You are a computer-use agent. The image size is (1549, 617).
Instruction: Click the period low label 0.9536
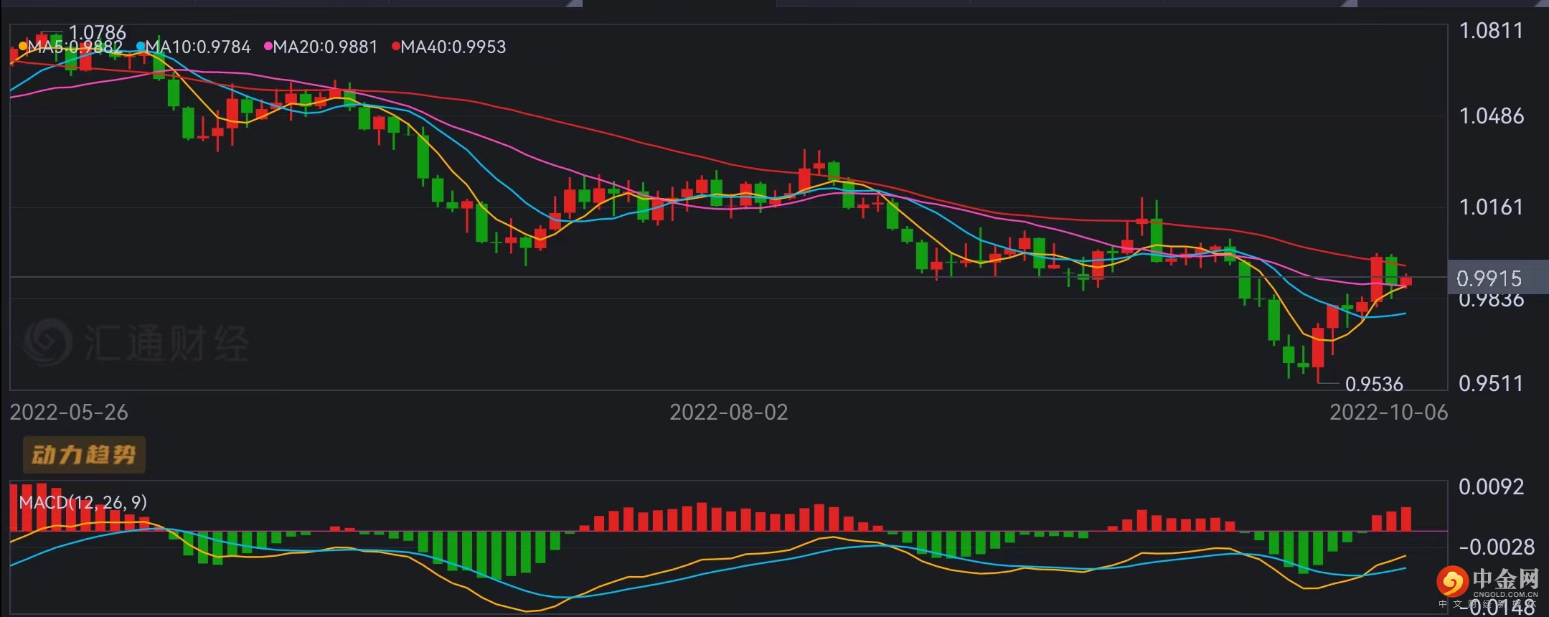click(1374, 385)
